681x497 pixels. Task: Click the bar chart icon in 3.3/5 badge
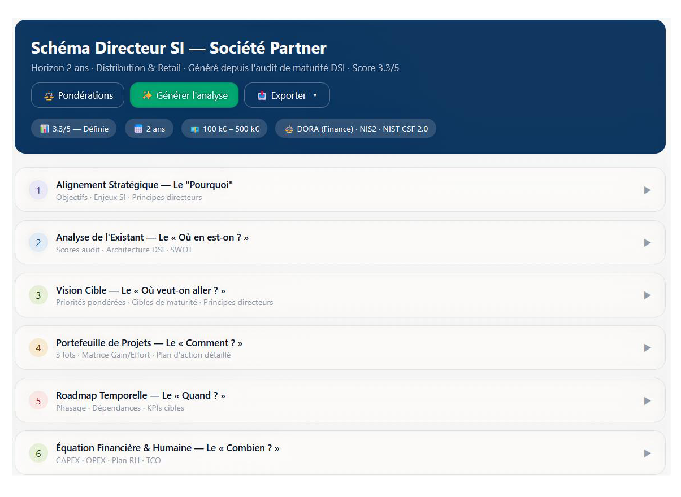click(45, 129)
